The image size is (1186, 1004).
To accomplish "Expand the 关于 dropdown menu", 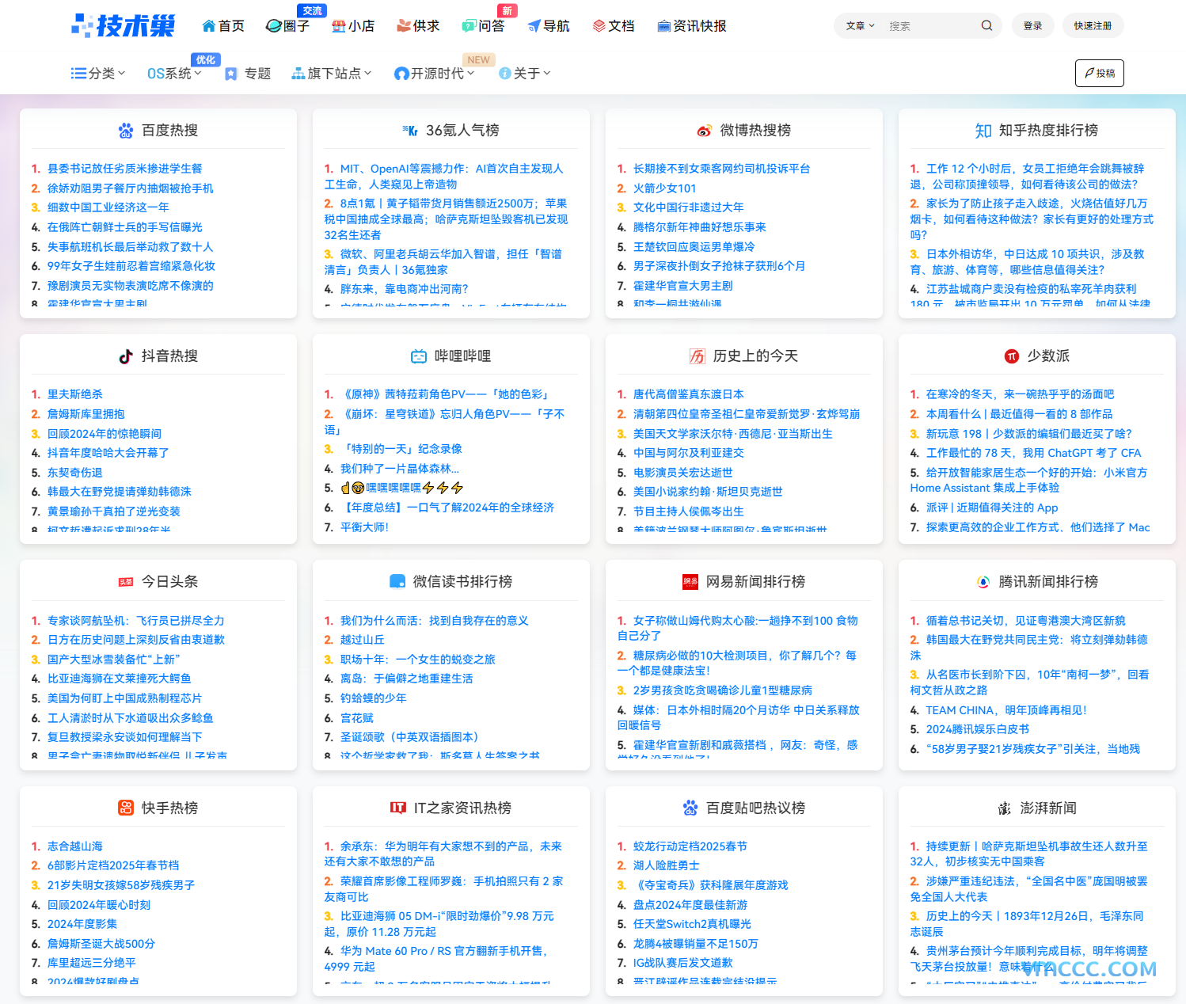I will 524,74.
